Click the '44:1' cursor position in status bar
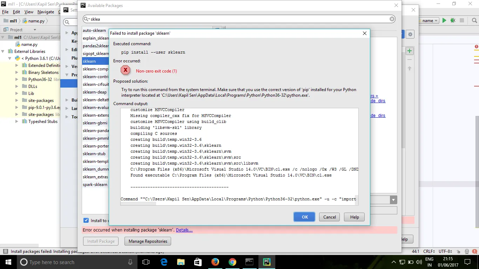The image size is (479, 269). (416, 251)
